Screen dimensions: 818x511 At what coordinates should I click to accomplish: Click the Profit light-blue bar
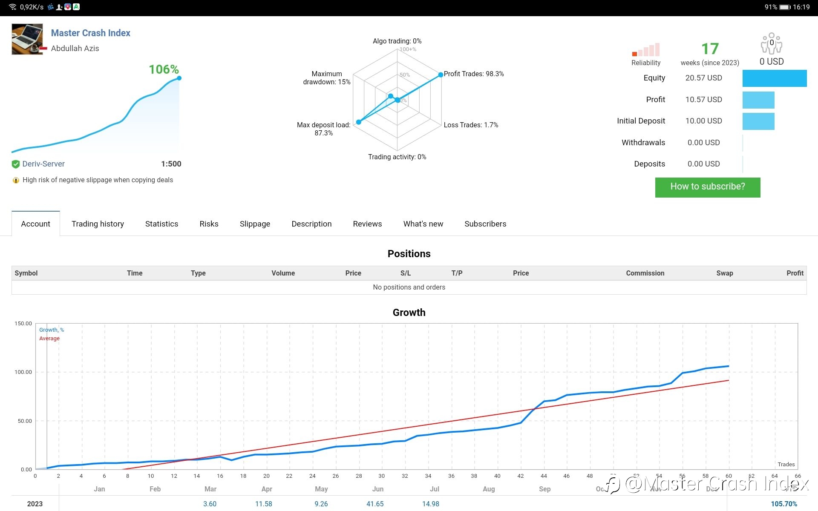coord(758,100)
